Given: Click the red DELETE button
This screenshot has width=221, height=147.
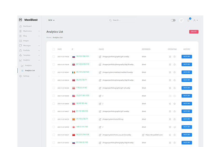Looking at the screenshot, I should (194, 32).
